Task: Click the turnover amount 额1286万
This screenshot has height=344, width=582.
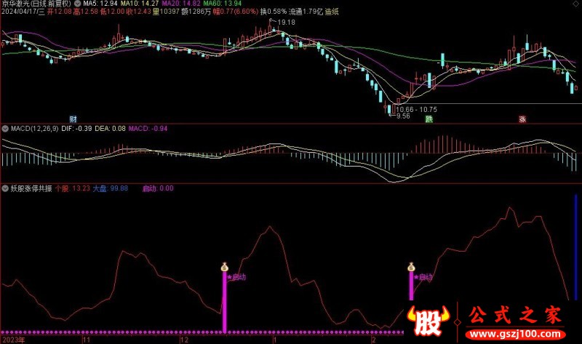Action: point(196,12)
